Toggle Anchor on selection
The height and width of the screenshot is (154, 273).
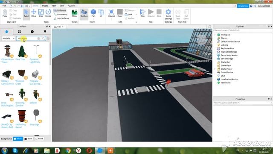[x=130, y=18]
